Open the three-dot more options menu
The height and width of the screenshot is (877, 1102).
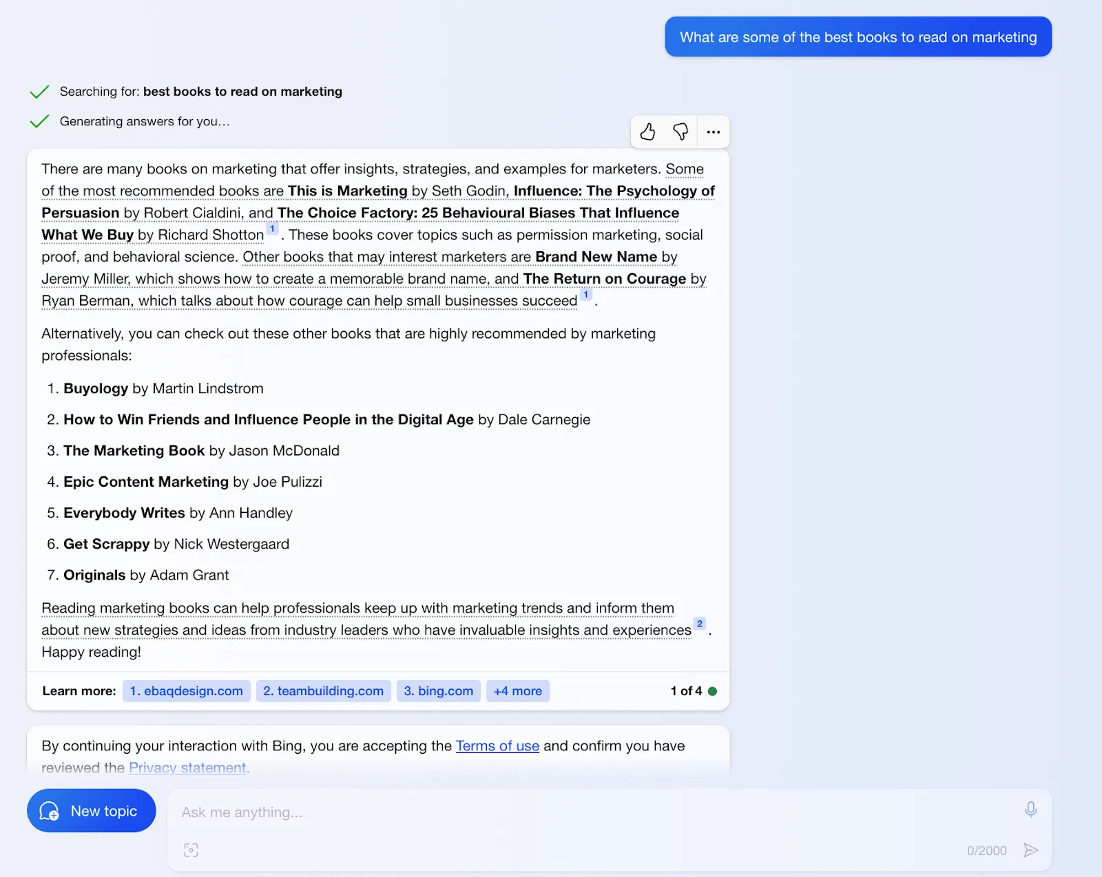point(714,131)
